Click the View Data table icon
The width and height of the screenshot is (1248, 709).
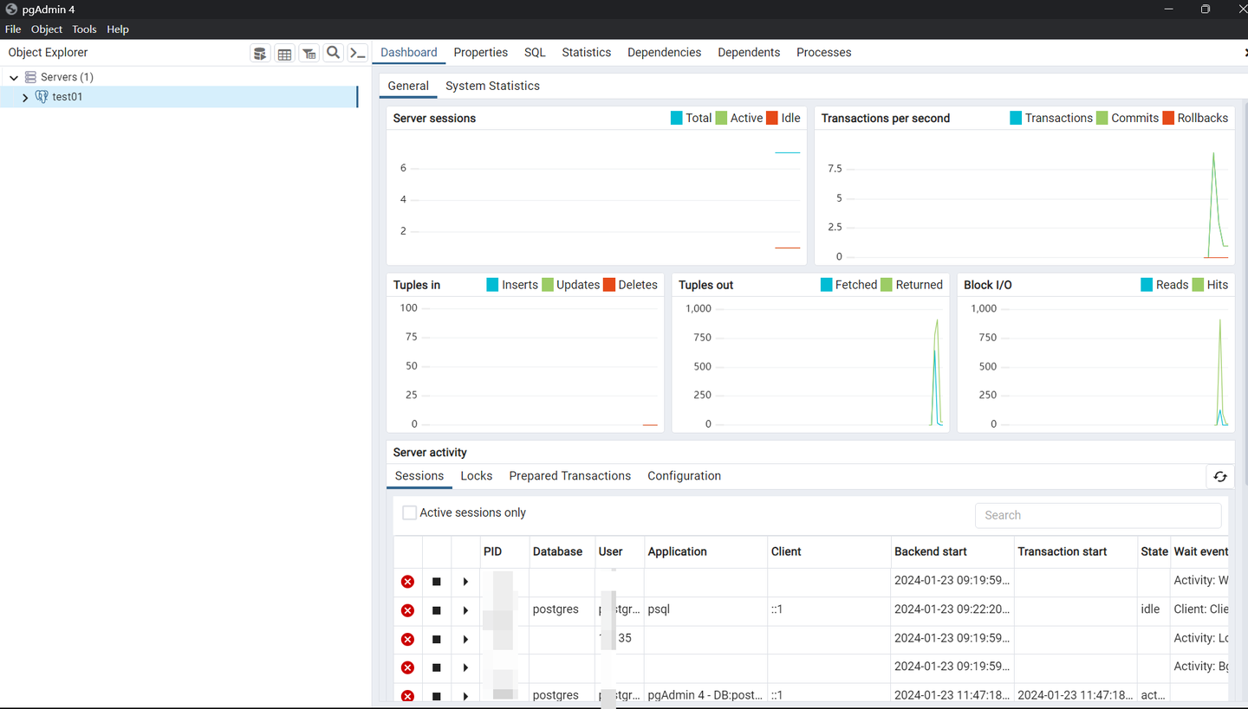point(284,54)
